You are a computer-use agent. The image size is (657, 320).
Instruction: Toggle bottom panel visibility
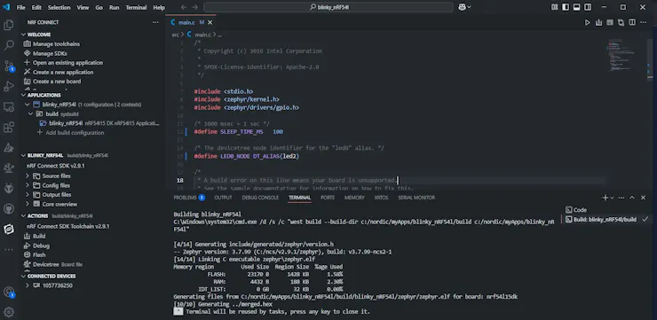pyautogui.click(x=576, y=7)
